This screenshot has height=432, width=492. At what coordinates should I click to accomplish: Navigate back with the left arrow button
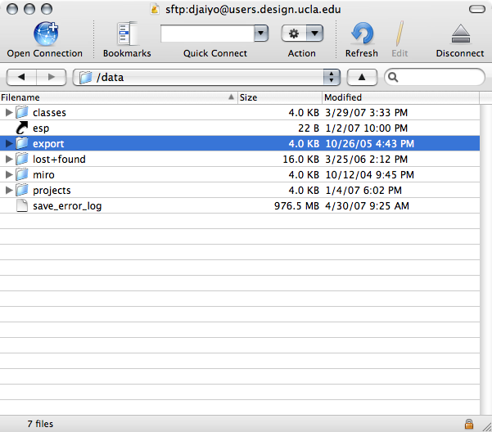pos(21,77)
